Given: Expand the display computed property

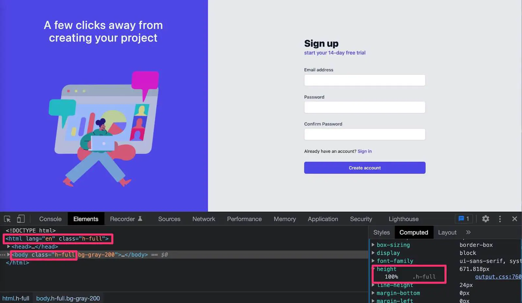Looking at the screenshot, I should coord(373,253).
